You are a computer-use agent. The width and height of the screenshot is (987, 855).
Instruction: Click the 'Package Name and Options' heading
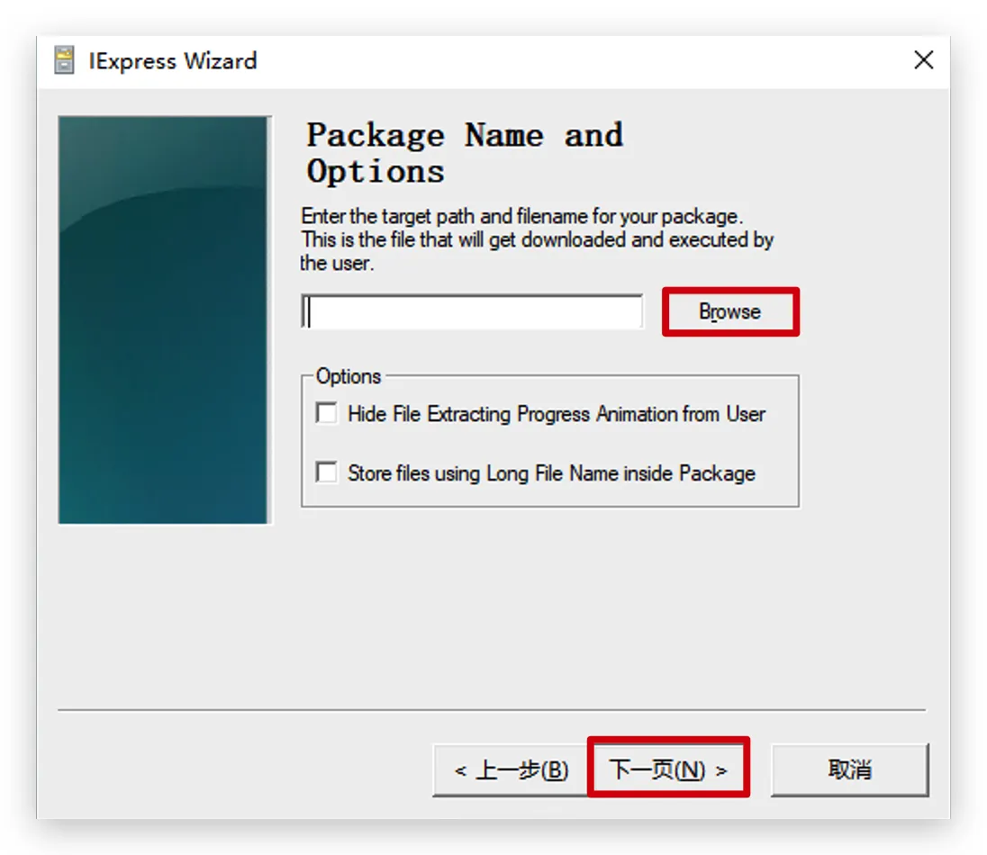click(x=464, y=153)
